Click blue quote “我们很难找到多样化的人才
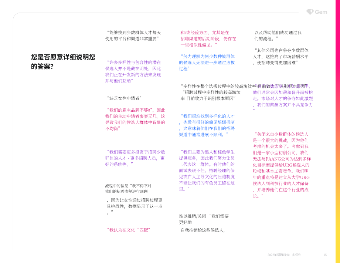This screenshot has width=340, height=263. [x=207, y=125]
